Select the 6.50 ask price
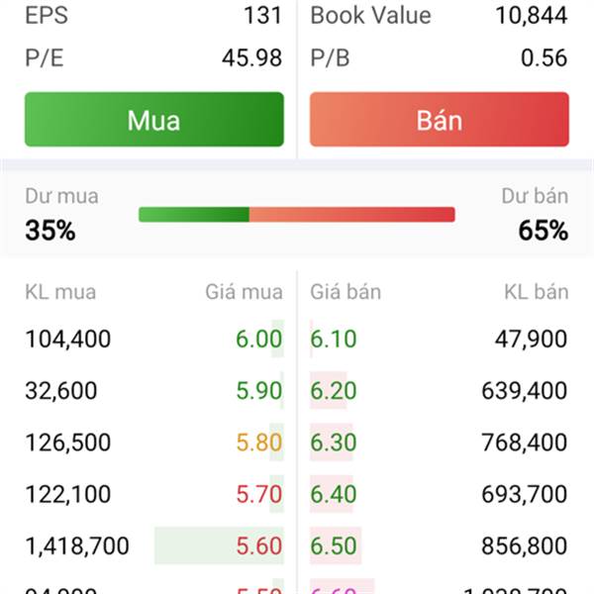The image size is (594, 594). [x=334, y=545]
